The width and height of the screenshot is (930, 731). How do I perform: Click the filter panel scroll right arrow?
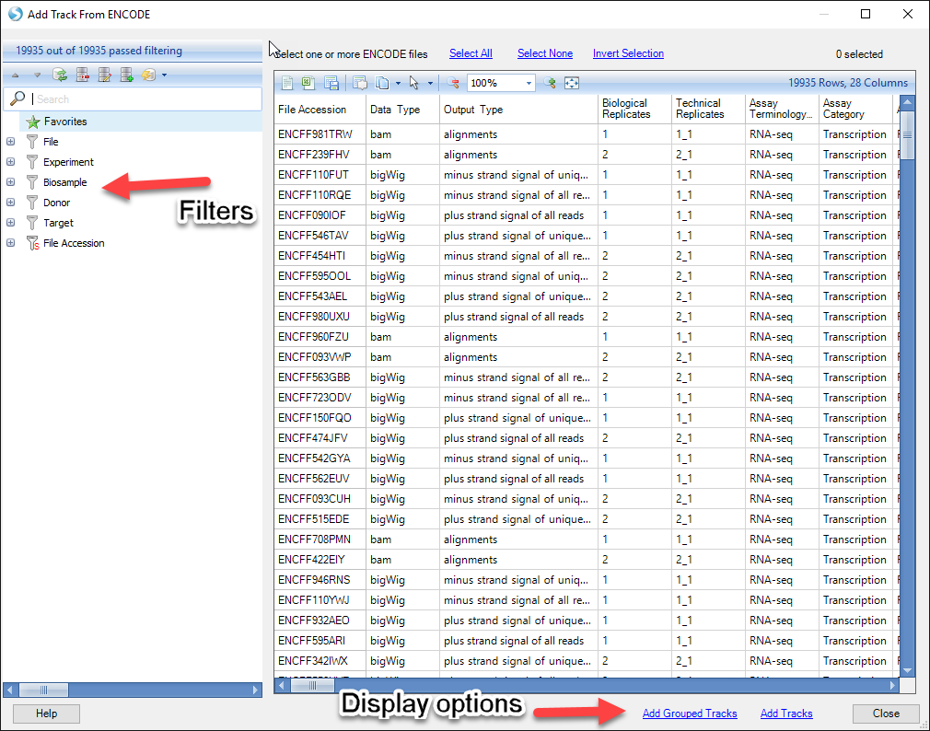tap(256, 690)
